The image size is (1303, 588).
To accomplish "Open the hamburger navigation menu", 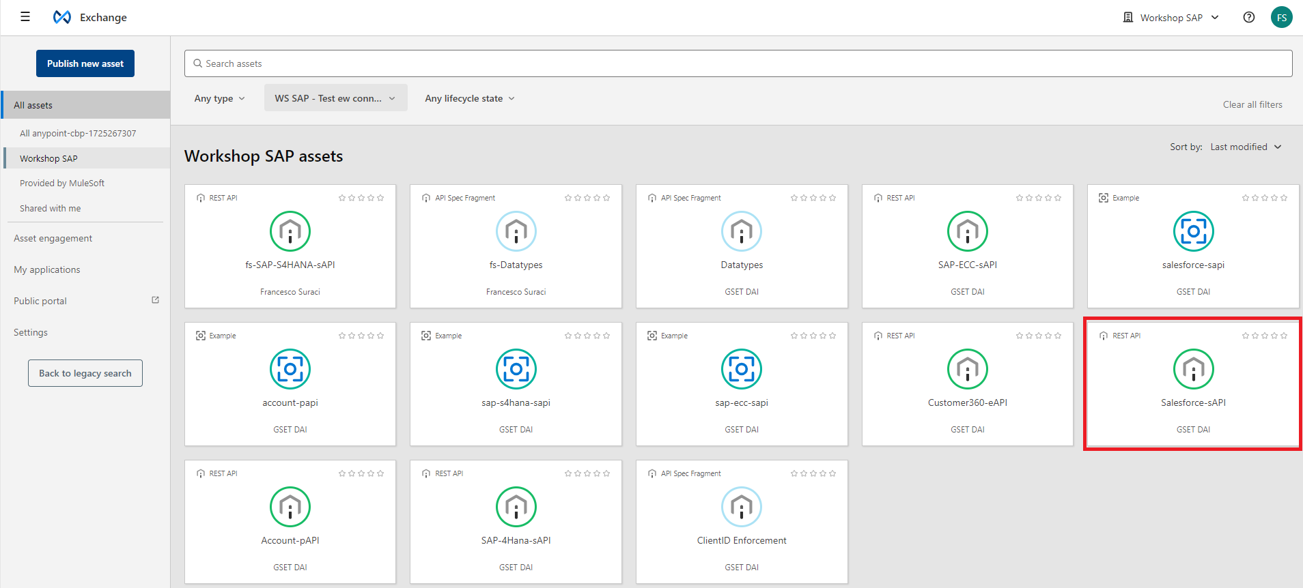I will click(x=25, y=17).
